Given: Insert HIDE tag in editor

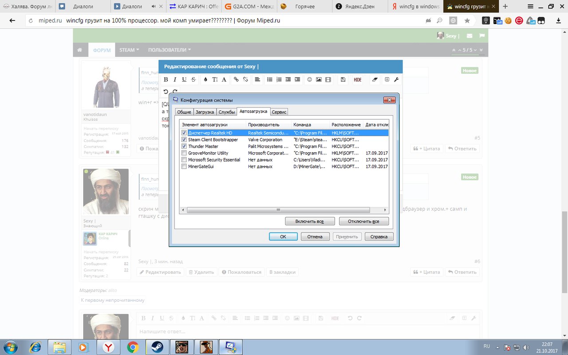Looking at the screenshot, I should (358, 79).
